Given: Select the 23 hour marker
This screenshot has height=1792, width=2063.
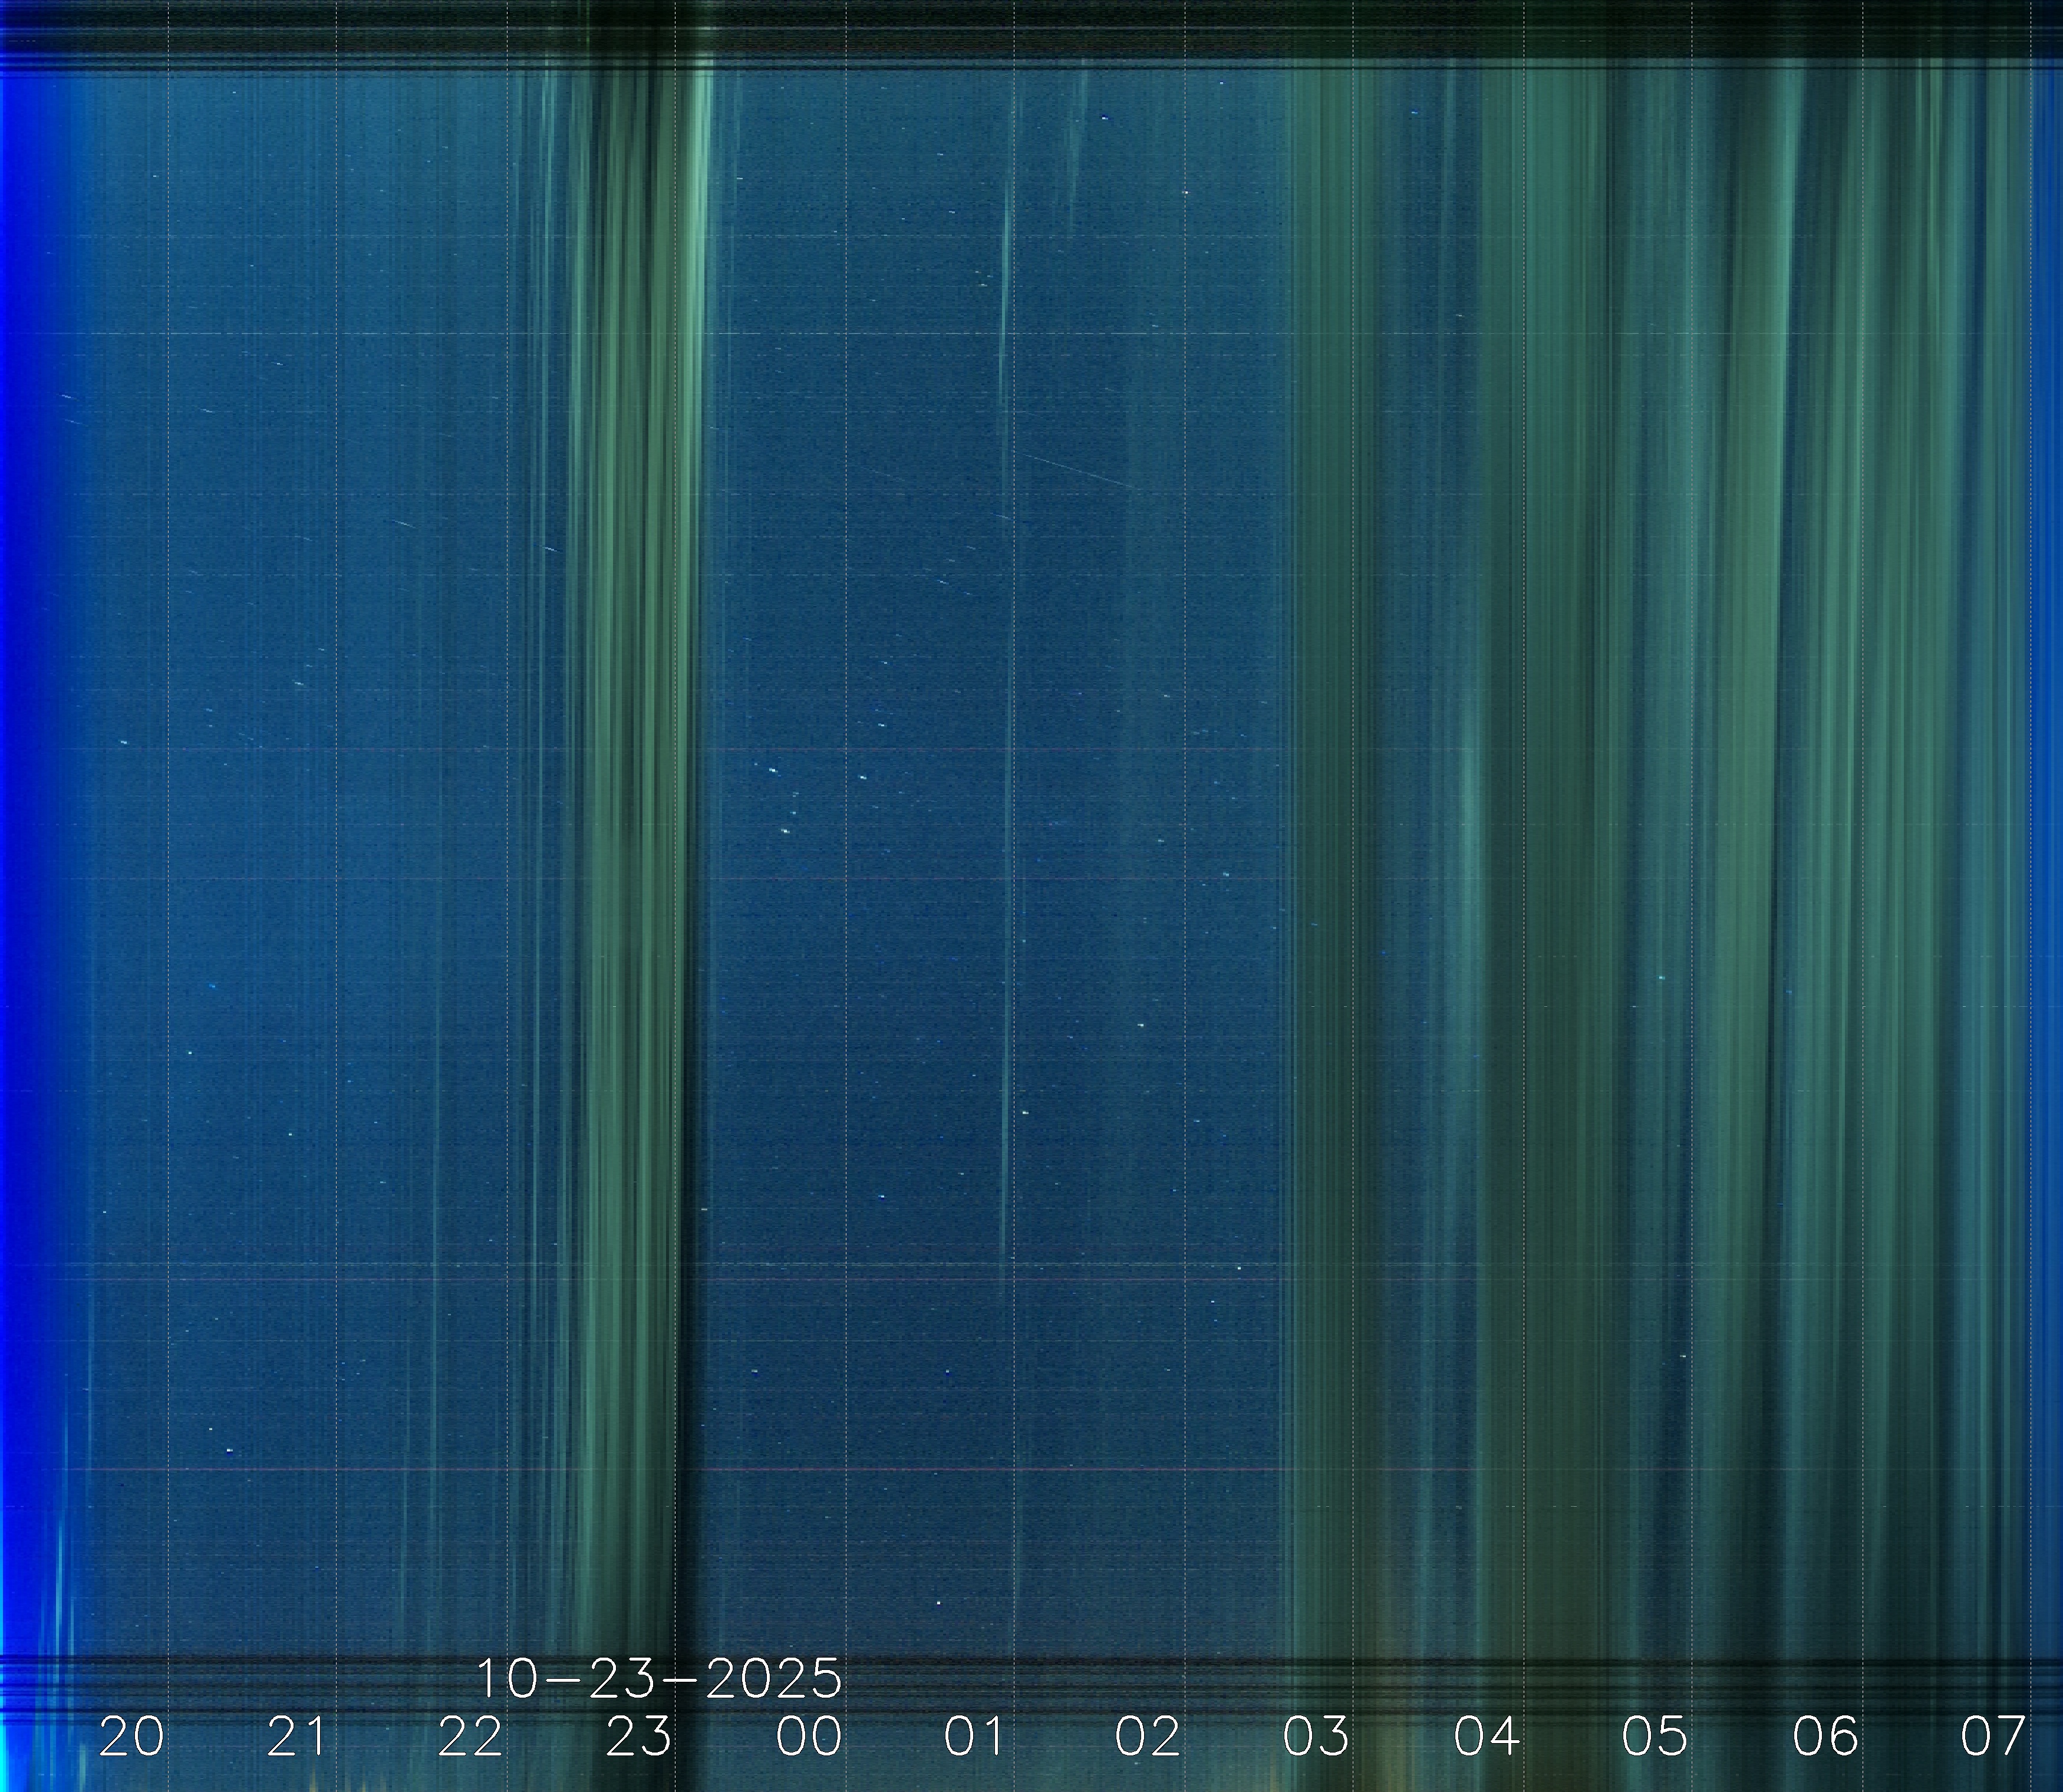Looking at the screenshot, I should (639, 1737).
